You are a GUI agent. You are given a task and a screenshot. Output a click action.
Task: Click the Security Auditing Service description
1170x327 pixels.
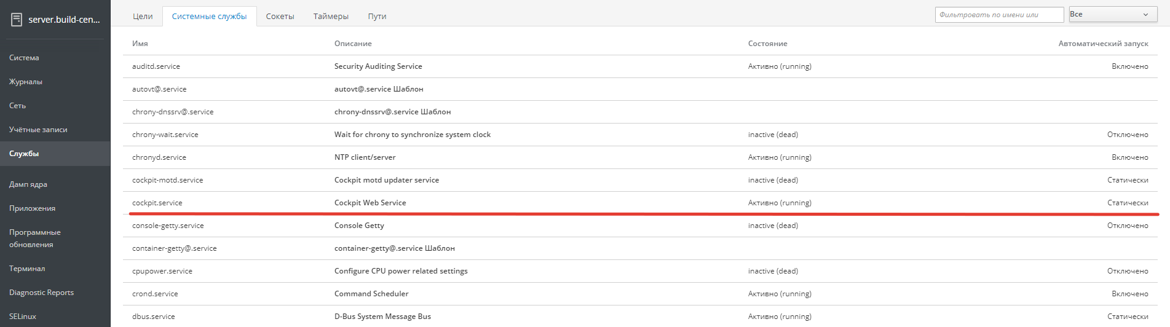click(x=378, y=66)
